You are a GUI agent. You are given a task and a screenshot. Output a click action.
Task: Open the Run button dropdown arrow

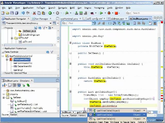pos(105,13)
